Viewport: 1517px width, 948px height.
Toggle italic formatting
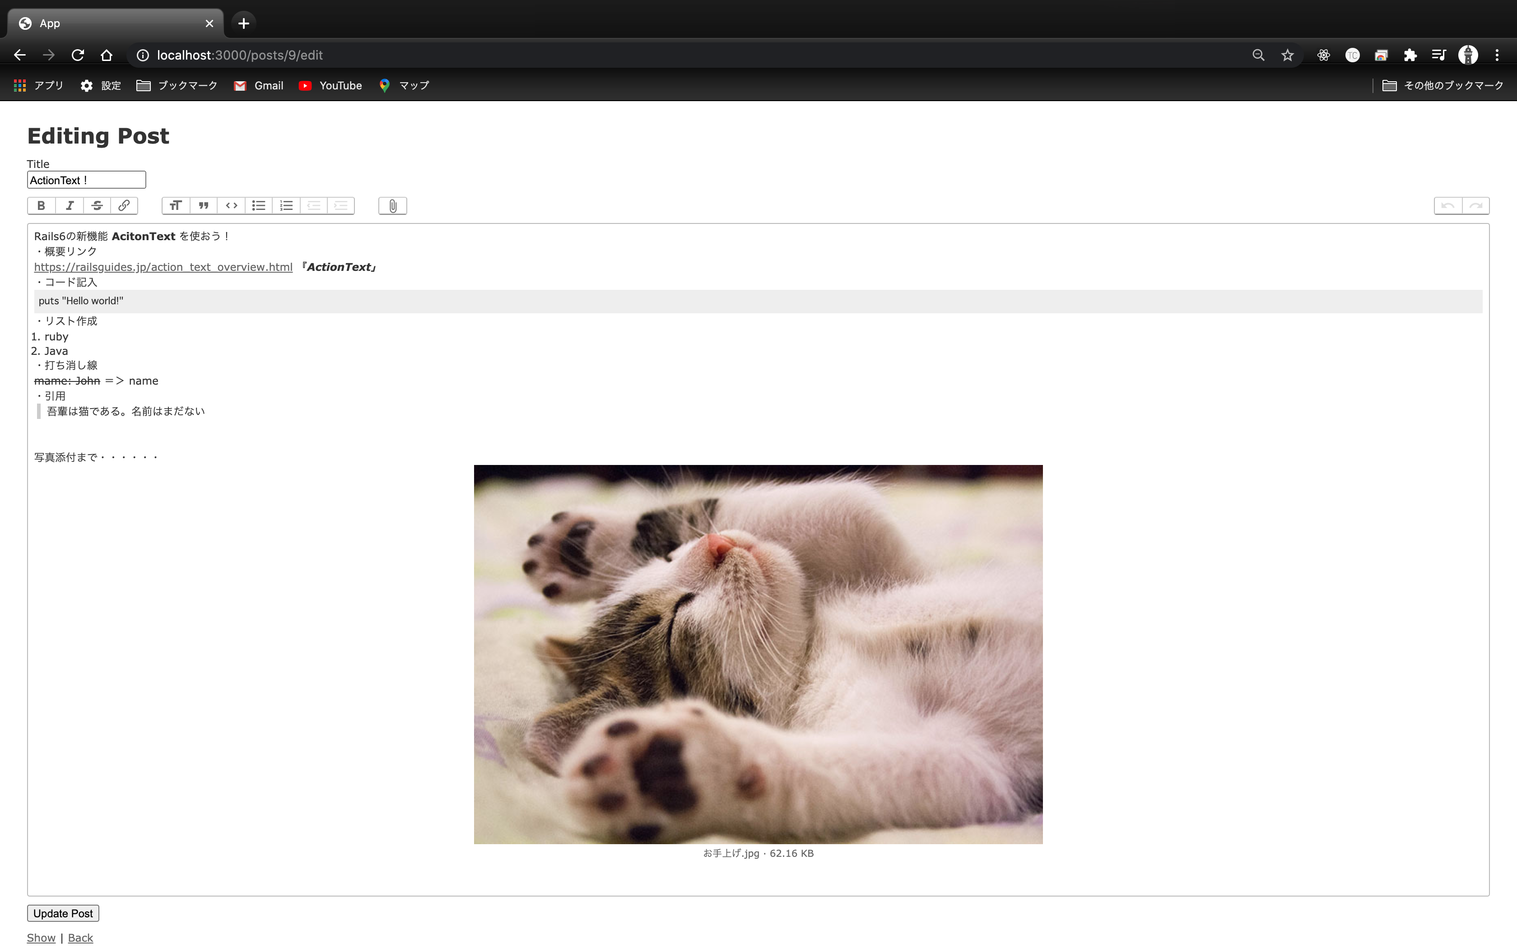coord(69,206)
